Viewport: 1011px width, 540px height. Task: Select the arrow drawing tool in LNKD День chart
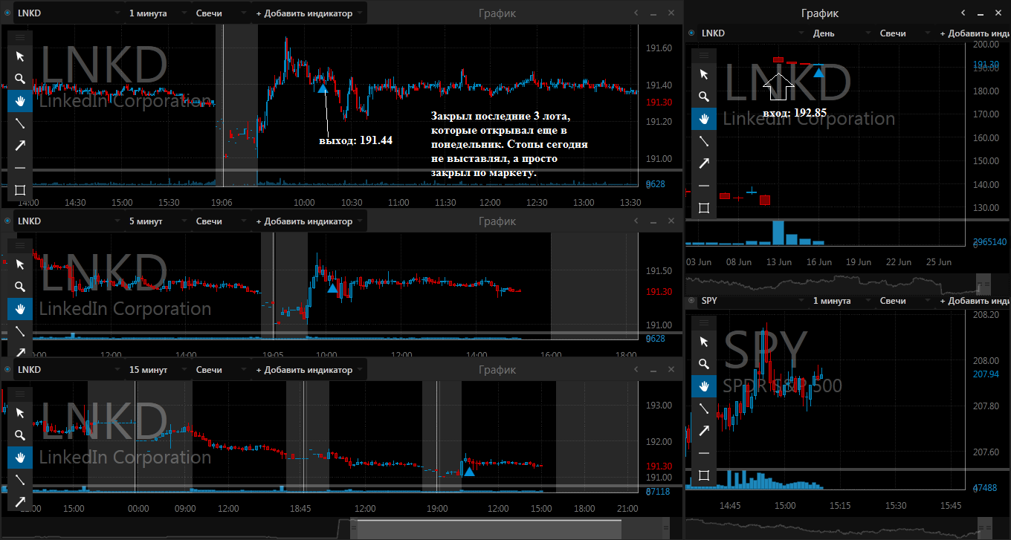click(704, 163)
